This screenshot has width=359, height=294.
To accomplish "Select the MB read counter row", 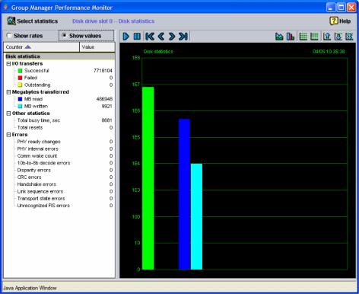I will [59, 99].
